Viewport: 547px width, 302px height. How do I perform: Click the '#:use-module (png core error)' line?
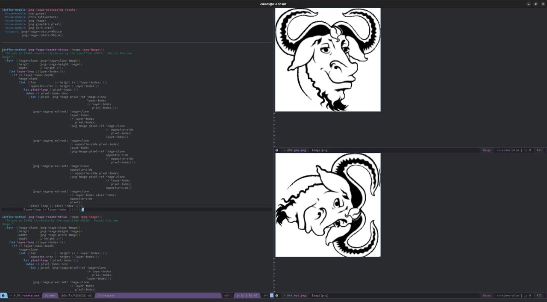(30, 28)
